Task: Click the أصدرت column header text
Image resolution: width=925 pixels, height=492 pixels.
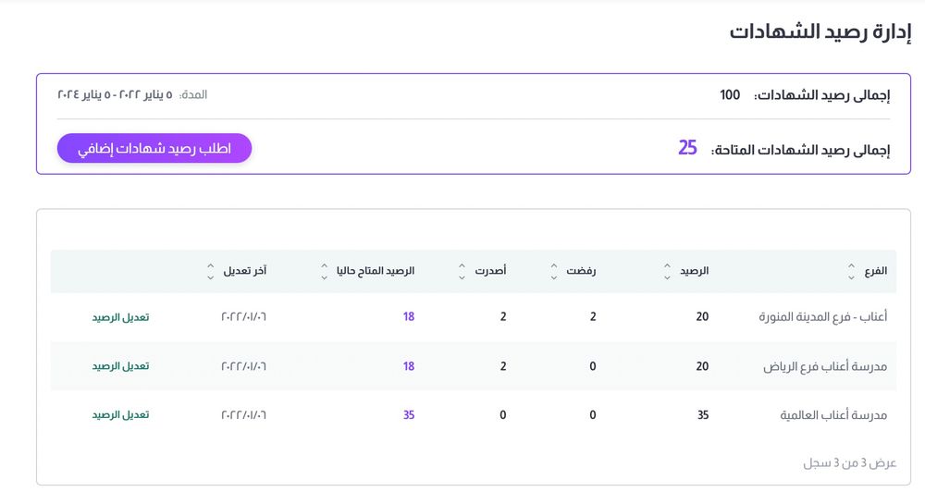Action: click(x=491, y=271)
